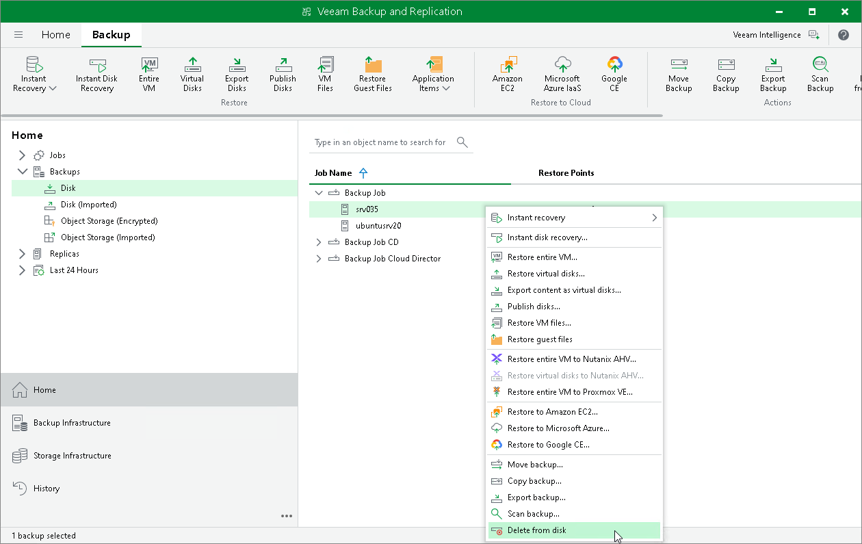Image resolution: width=862 pixels, height=544 pixels.
Task: Select Disk under Backups
Action: tap(155, 188)
